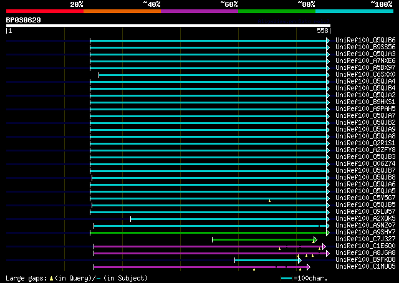Select the UniRef100_A2ZFY8 label
The image size is (399, 283).
365,150
